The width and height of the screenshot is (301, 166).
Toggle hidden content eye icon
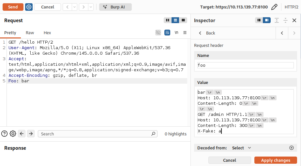coord(158,33)
